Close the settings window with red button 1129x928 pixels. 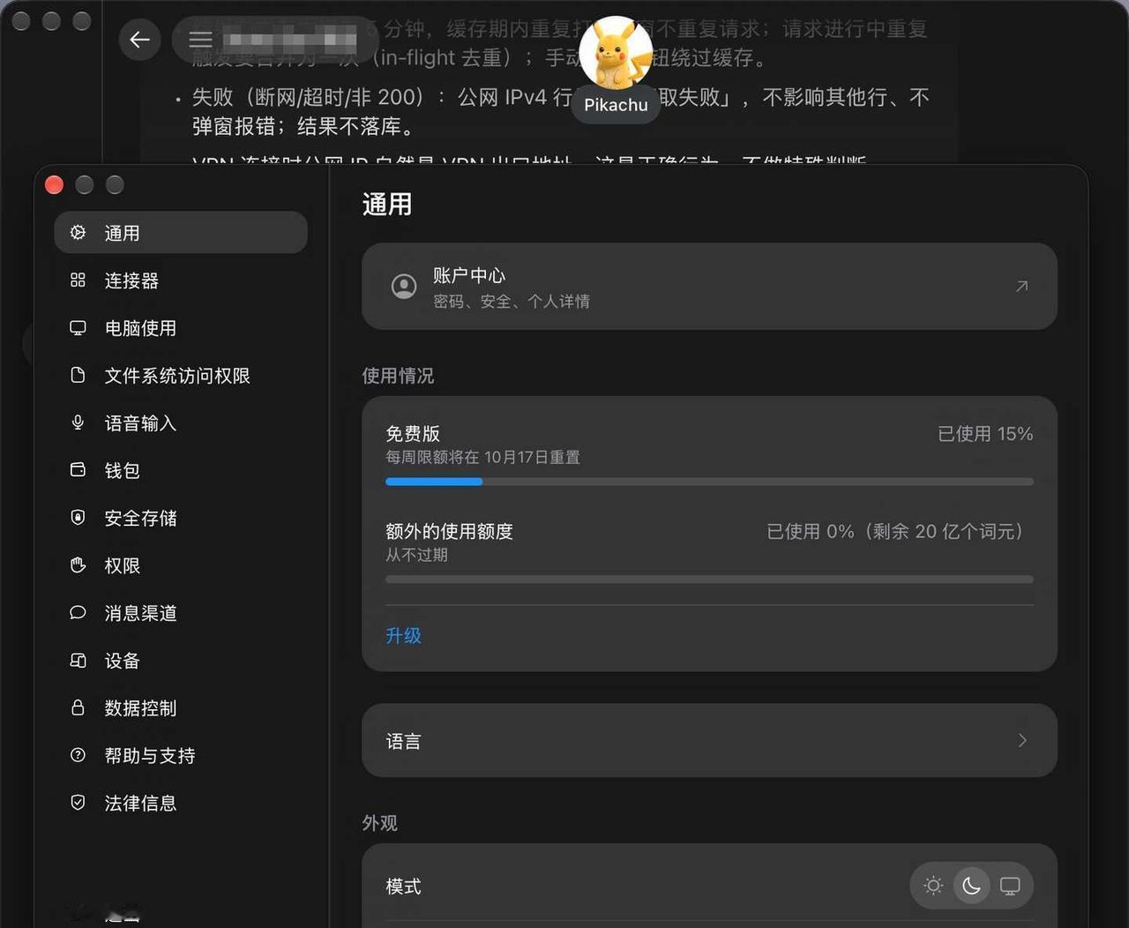[54, 184]
